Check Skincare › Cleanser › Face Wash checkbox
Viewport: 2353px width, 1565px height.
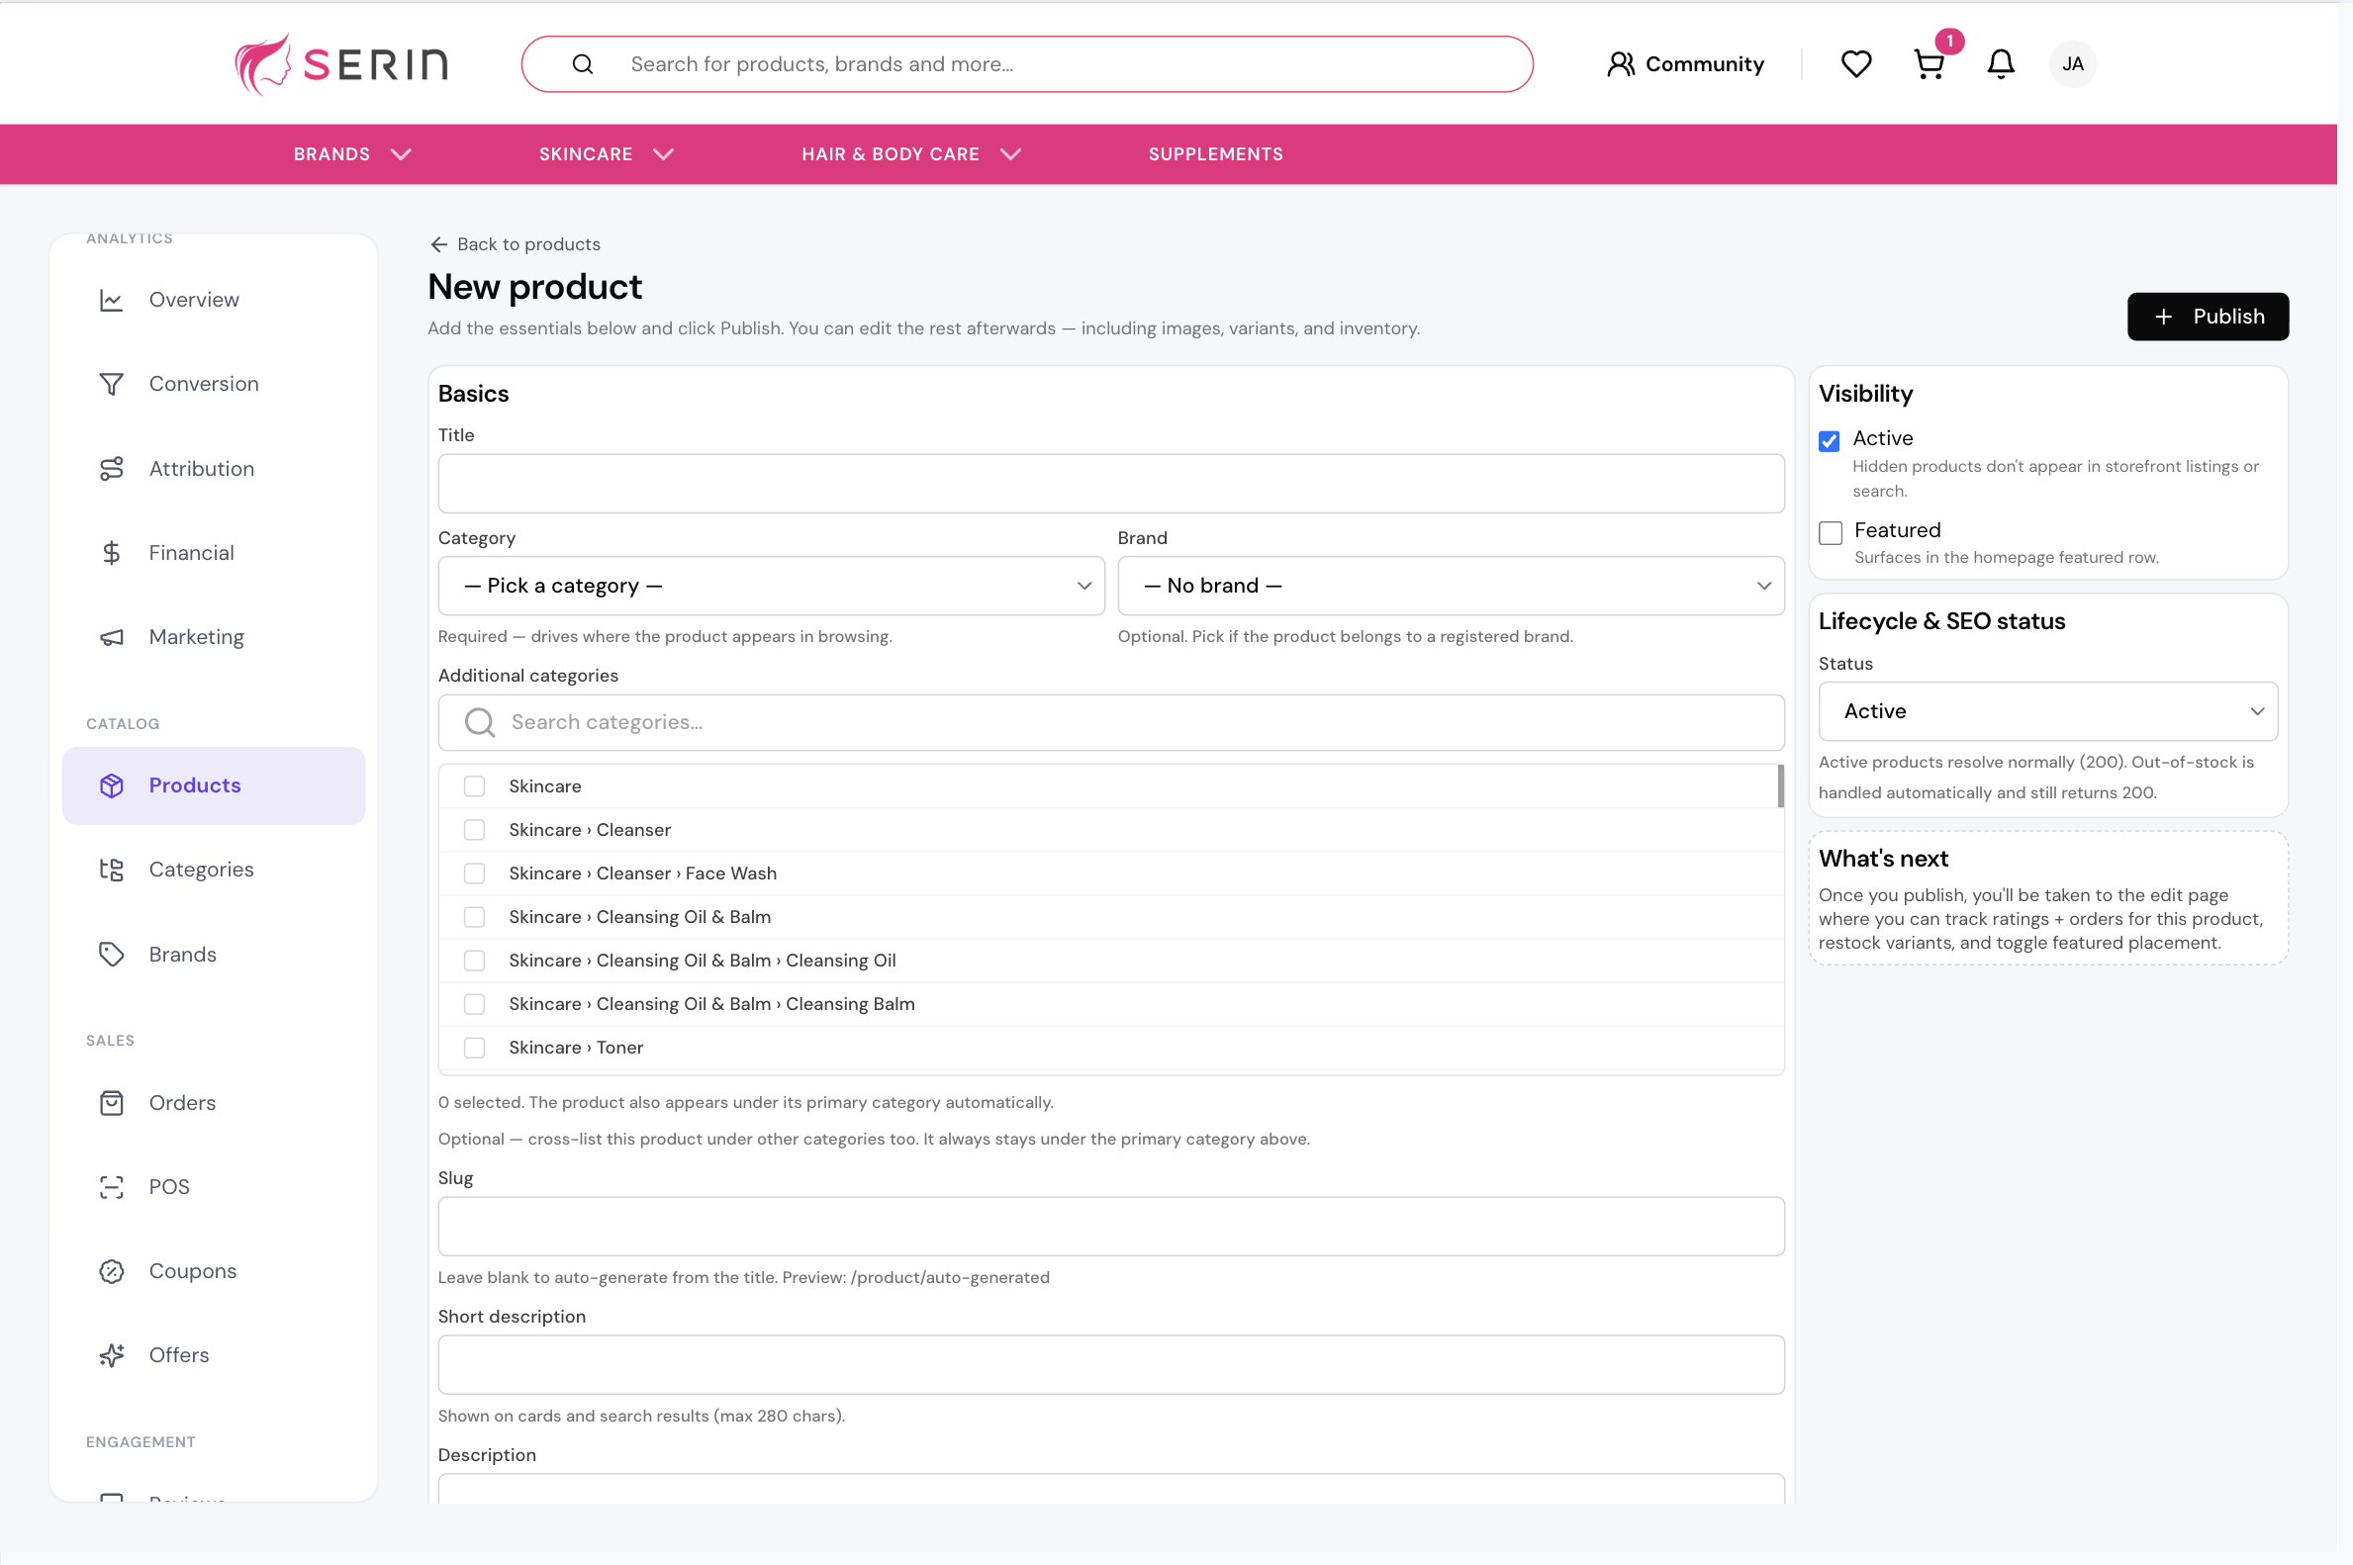click(x=474, y=874)
